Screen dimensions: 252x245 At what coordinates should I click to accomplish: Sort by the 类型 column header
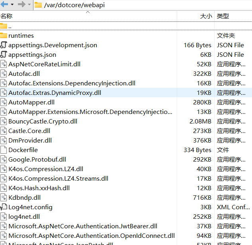click(x=223, y=16)
